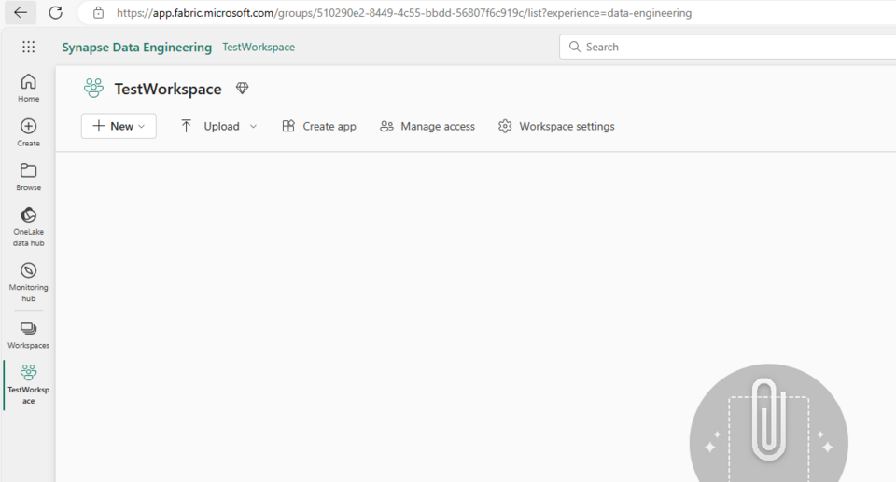Open OneLake data hub
Screen dimensions: 896x482
(x=28, y=227)
